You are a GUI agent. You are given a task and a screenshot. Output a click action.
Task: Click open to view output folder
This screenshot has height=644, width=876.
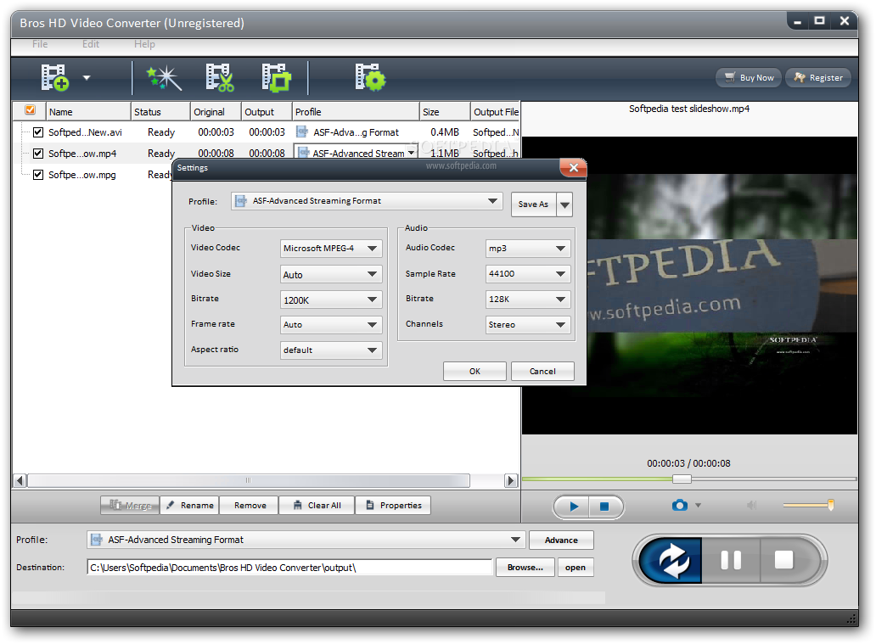(x=575, y=568)
